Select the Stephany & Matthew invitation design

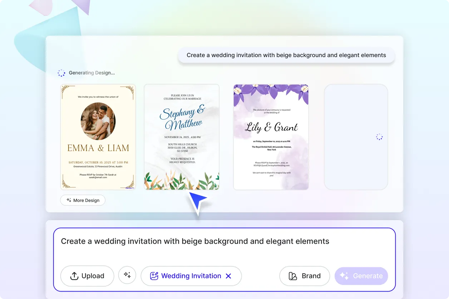(182, 137)
